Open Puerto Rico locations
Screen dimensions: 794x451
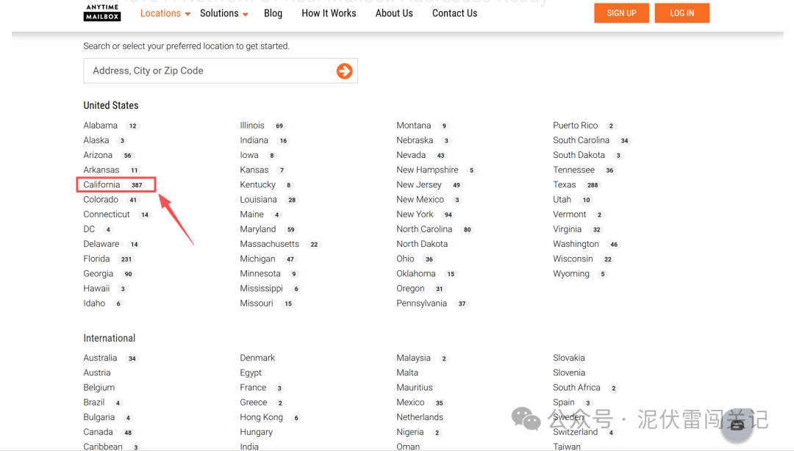pos(575,126)
